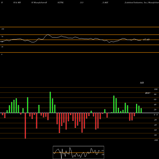Screen dimensions: 159x159
Task: Click the MR value 28.37 label
Action: pyautogui.click(x=148, y=93)
